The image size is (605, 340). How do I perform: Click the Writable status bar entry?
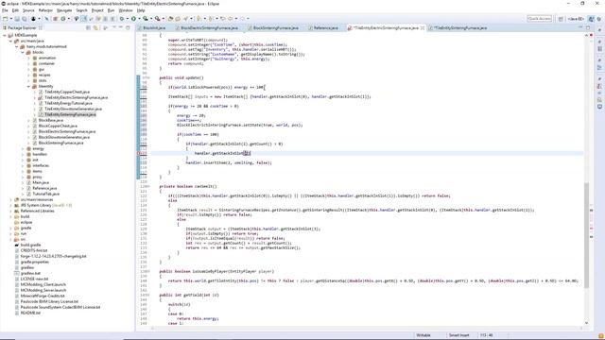point(423,335)
